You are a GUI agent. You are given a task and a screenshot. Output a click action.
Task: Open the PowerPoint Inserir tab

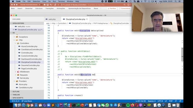pos(20,8)
